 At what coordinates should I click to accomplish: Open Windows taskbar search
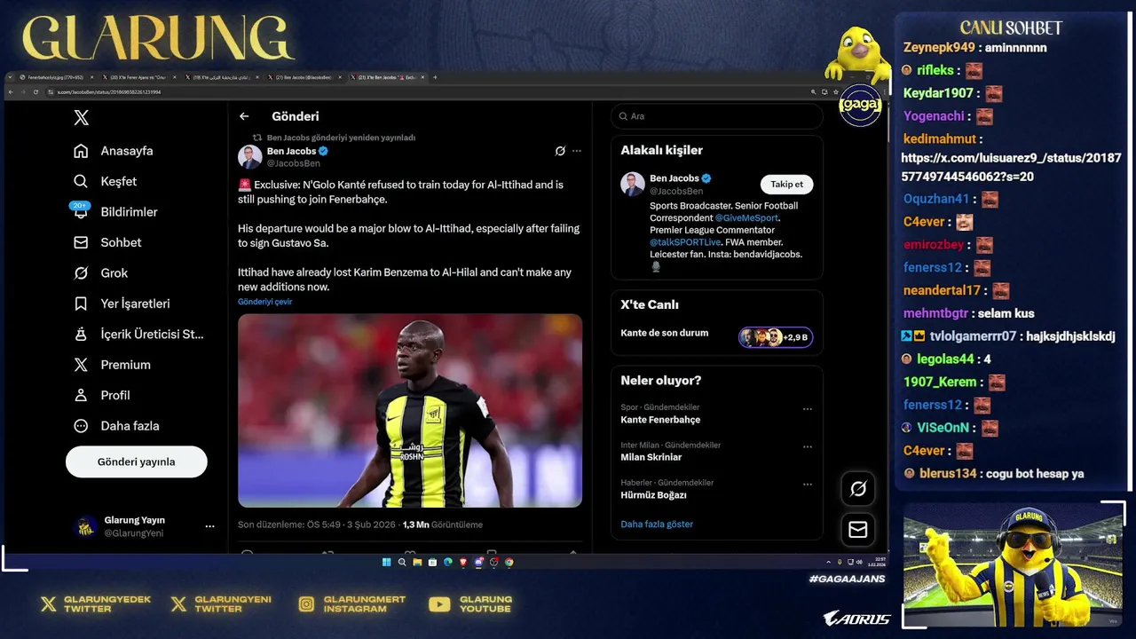pos(402,562)
